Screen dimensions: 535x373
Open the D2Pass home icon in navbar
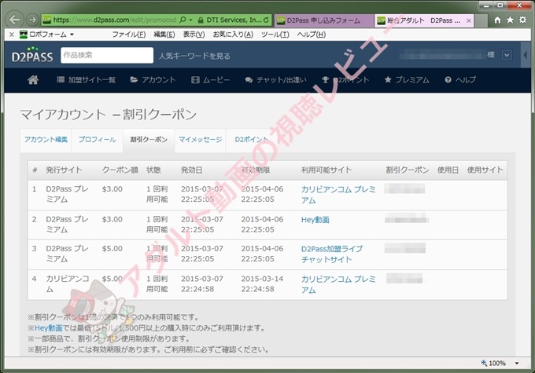click(33, 80)
